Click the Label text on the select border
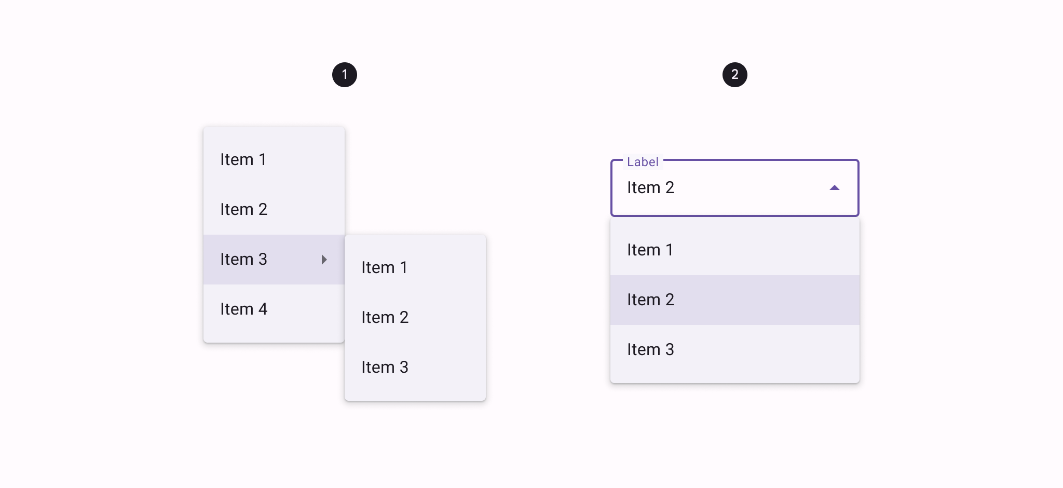 click(x=643, y=161)
